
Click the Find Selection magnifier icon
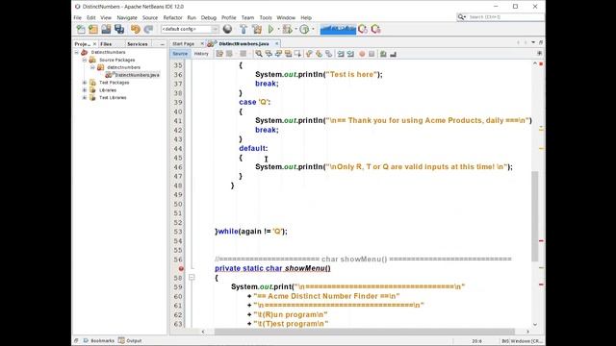(x=259, y=54)
